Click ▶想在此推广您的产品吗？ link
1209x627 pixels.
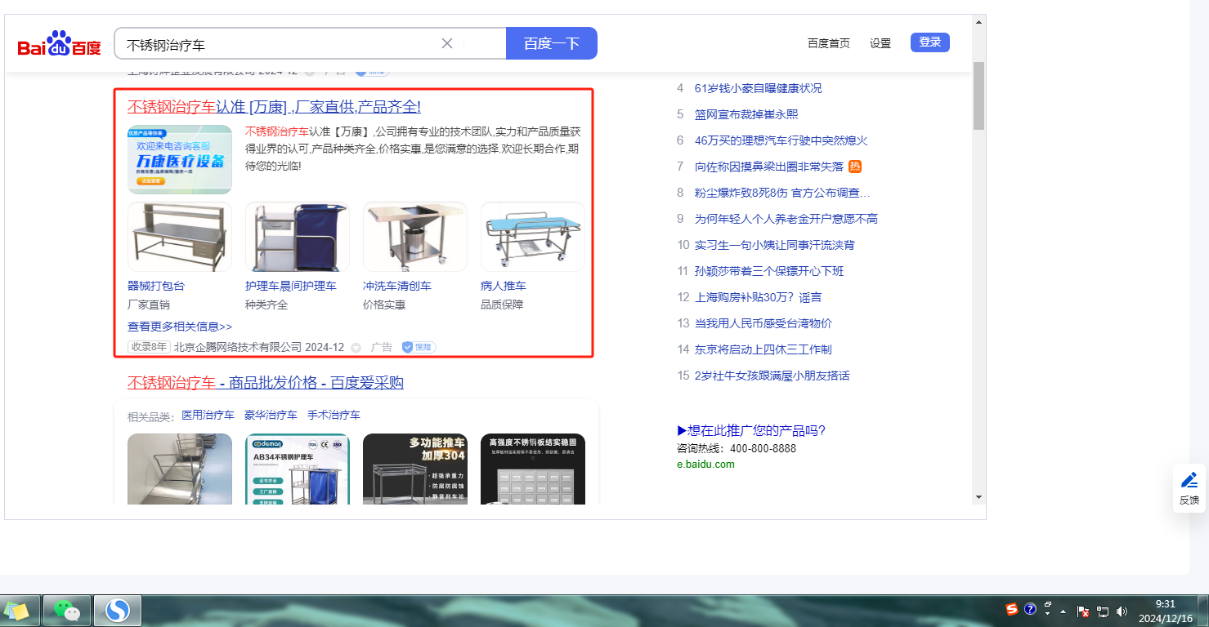(x=751, y=431)
